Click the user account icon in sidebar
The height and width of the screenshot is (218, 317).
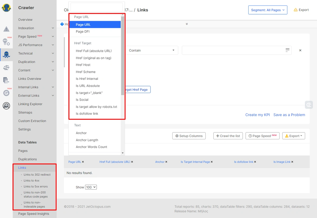pyautogui.click(x=6, y=106)
